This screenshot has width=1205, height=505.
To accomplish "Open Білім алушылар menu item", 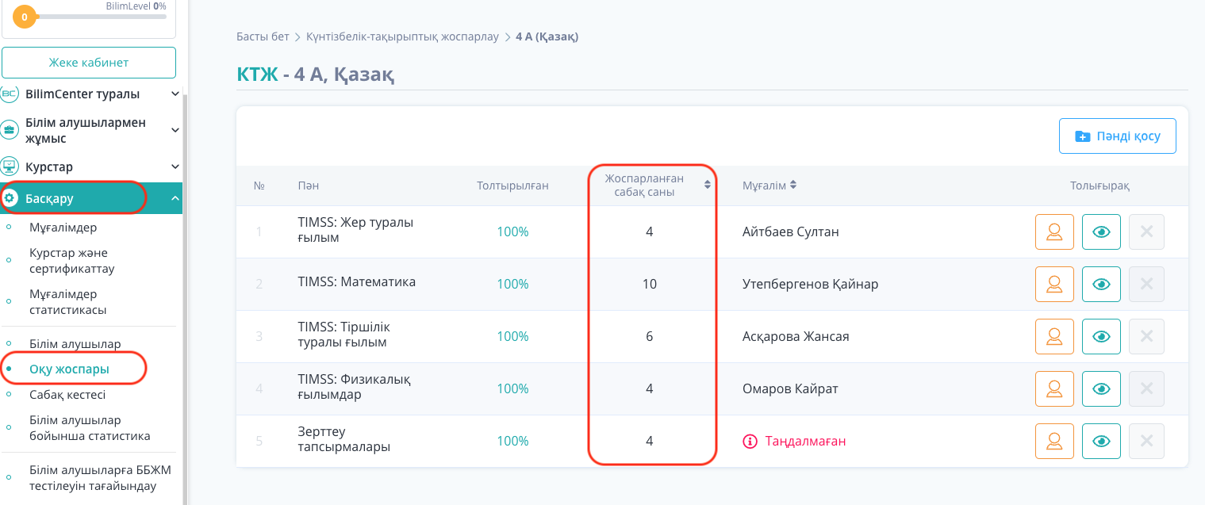I will [x=75, y=344].
